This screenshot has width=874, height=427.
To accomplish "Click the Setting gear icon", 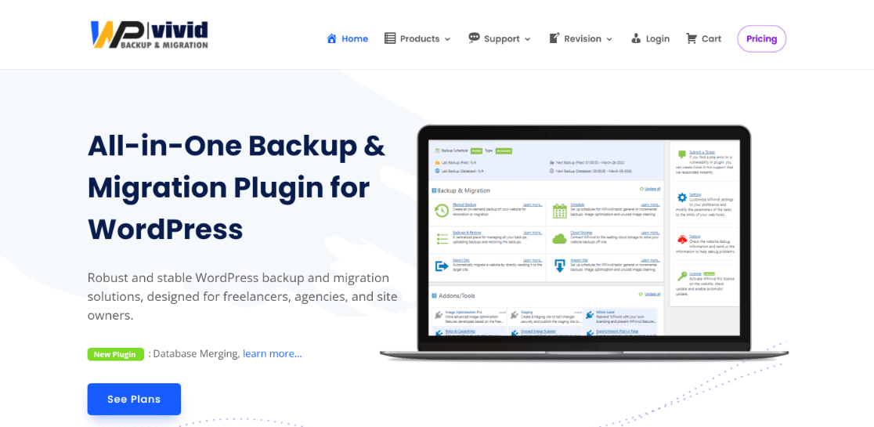I will click(681, 197).
